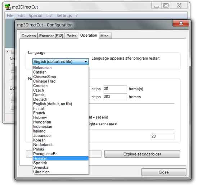Click Explore settings folder button

(x=142, y=154)
